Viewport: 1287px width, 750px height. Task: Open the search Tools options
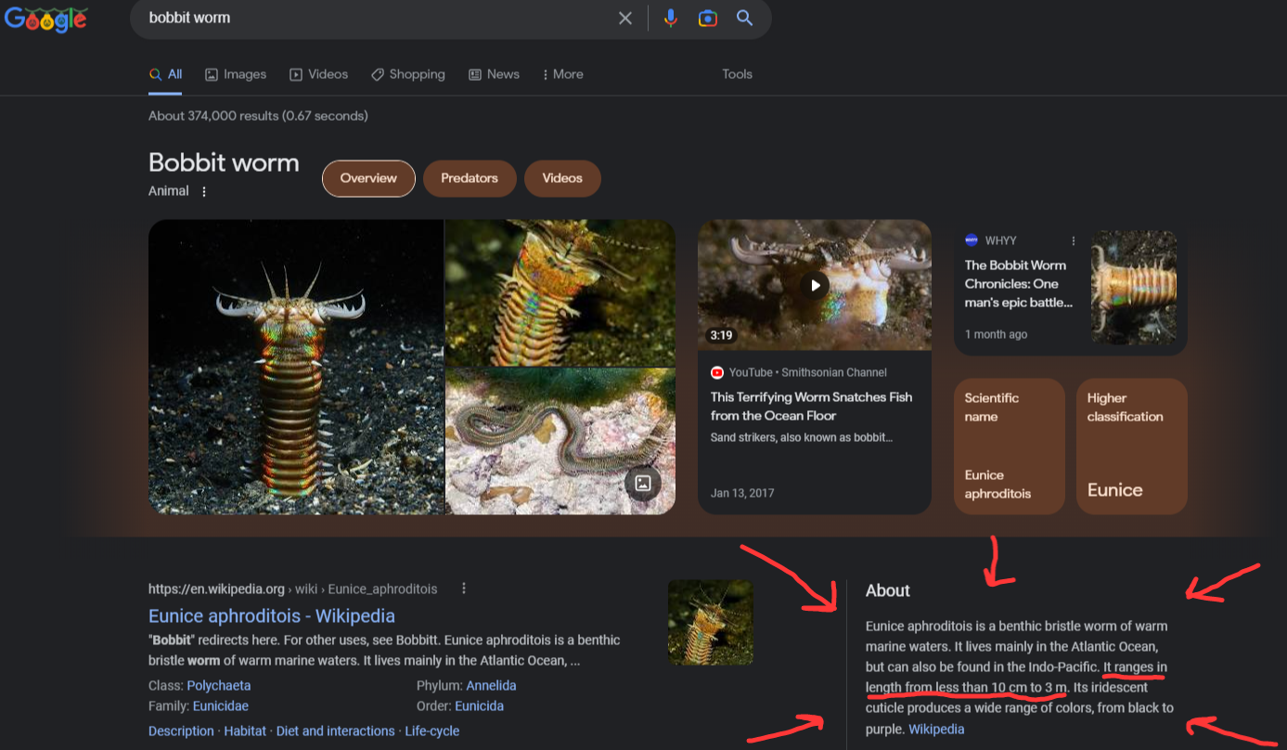coord(737,74)
